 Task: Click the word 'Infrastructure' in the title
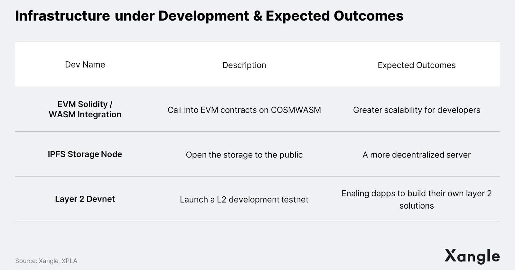click(62, 16)
